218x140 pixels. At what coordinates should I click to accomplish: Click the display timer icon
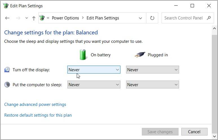click(x=7, y=70)
